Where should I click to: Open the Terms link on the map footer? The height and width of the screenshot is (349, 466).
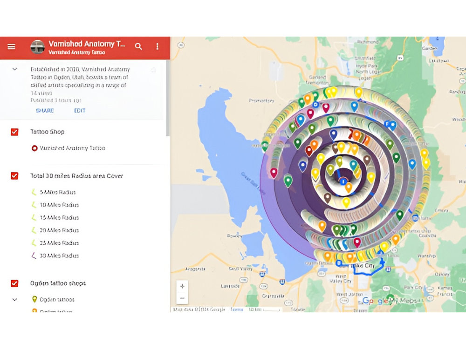tap(237, 309)
